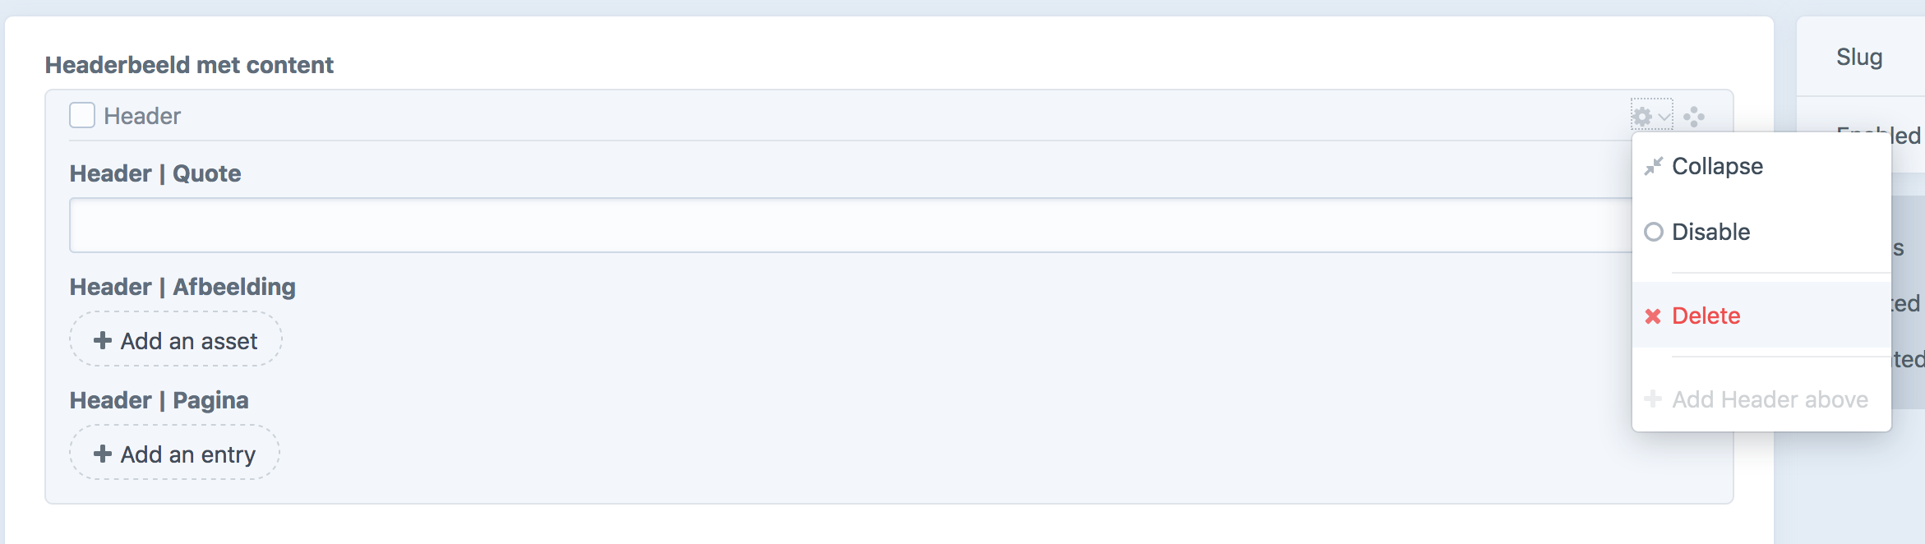The height and width of the screenshot is (544, 1925).
Task: Click the collapse arrows icon in the menu
Action: click(x=1654, y=166)
